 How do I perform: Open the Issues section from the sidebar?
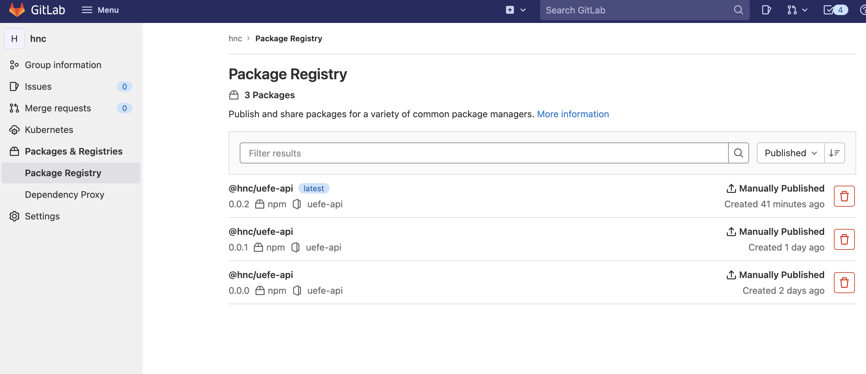pyautogui.click(x=38, y=86)
